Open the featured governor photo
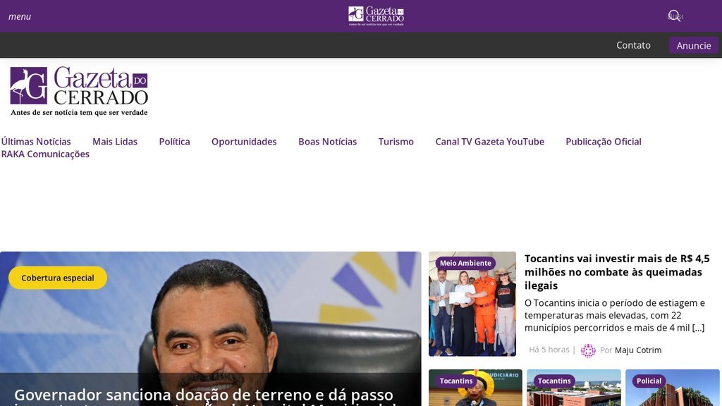This screenshot has height=406, width=722. coord(210,328)
